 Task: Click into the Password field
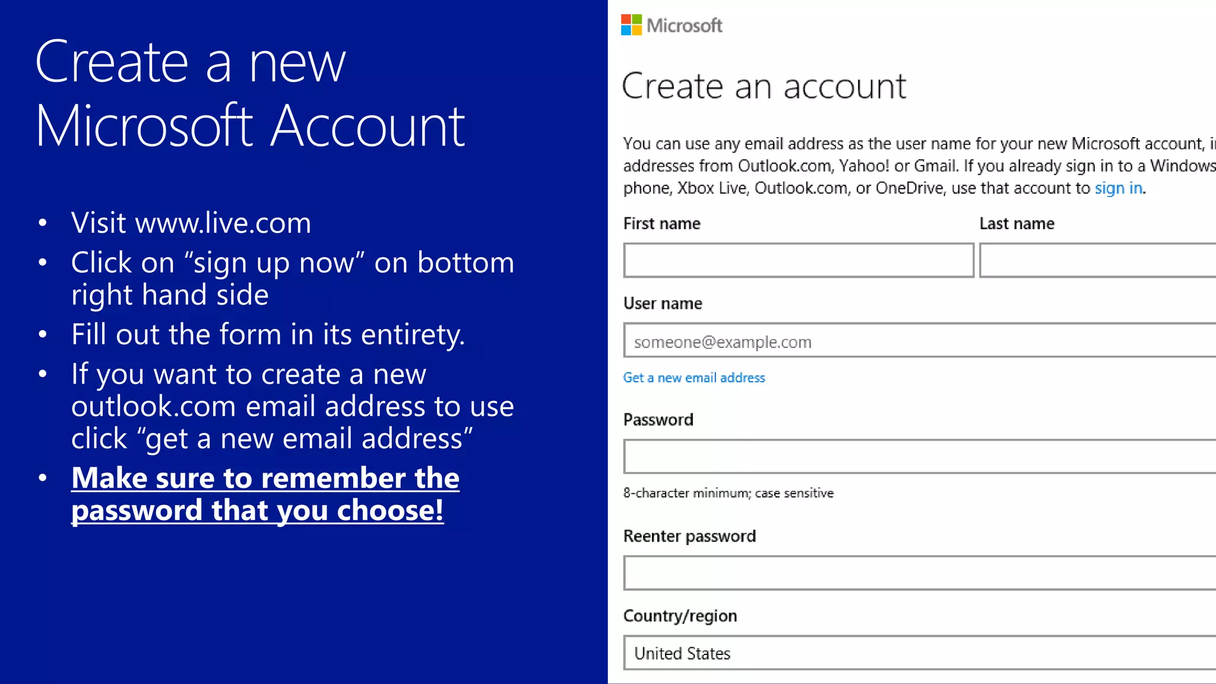[x=919, y=457]
